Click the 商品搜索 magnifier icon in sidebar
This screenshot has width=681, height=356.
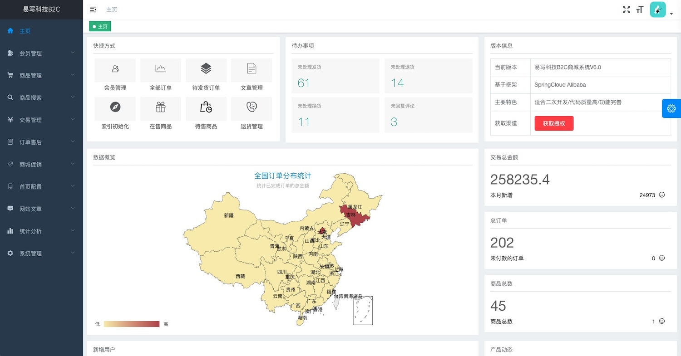tap(10, 98)
